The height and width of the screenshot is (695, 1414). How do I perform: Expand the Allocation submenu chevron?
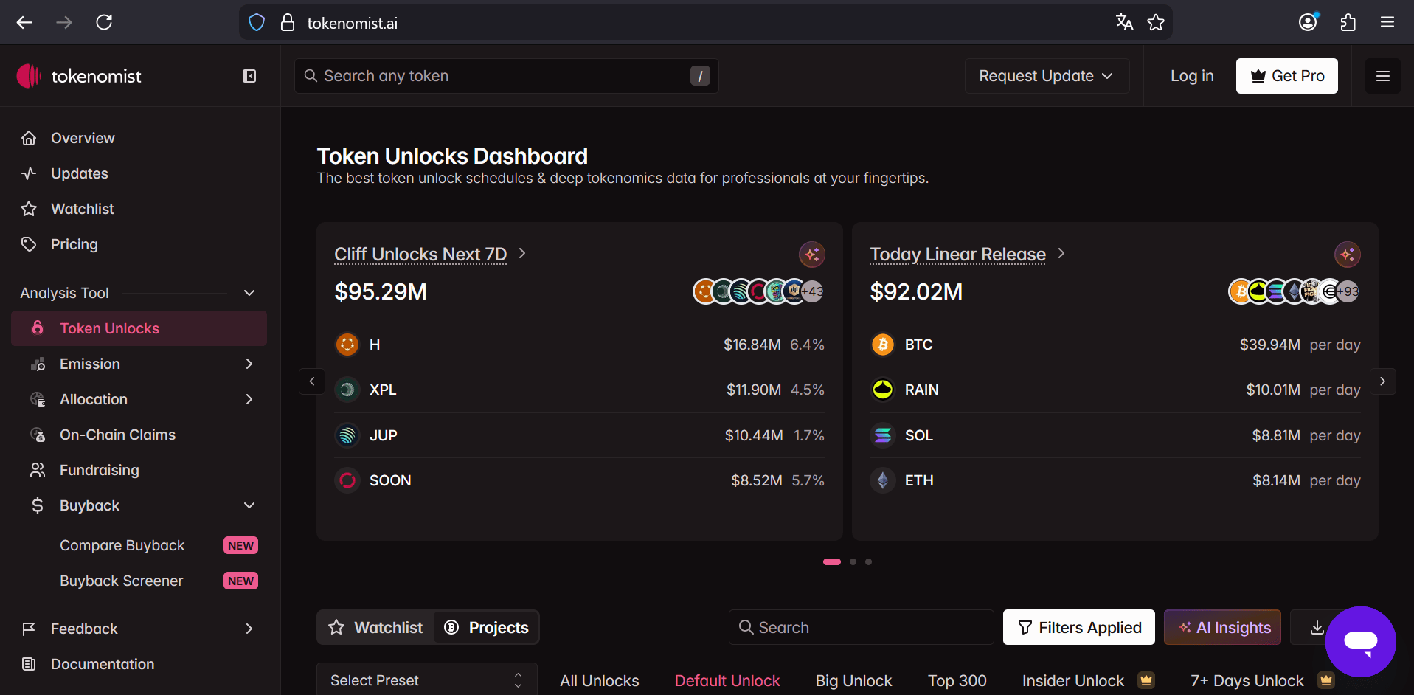coord(249,399)
